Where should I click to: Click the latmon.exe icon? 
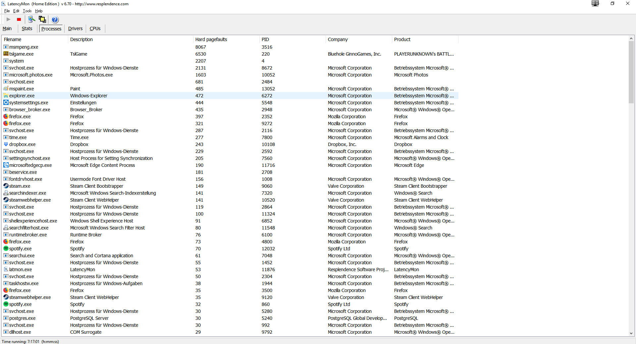[x=6, y=269]
